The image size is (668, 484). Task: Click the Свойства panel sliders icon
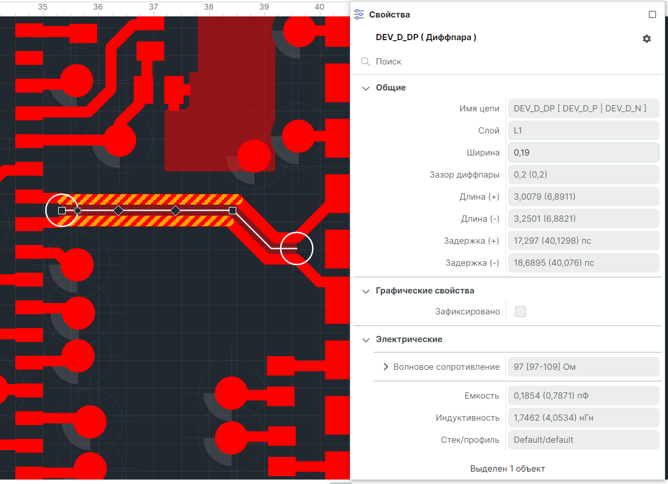point(359,15)
